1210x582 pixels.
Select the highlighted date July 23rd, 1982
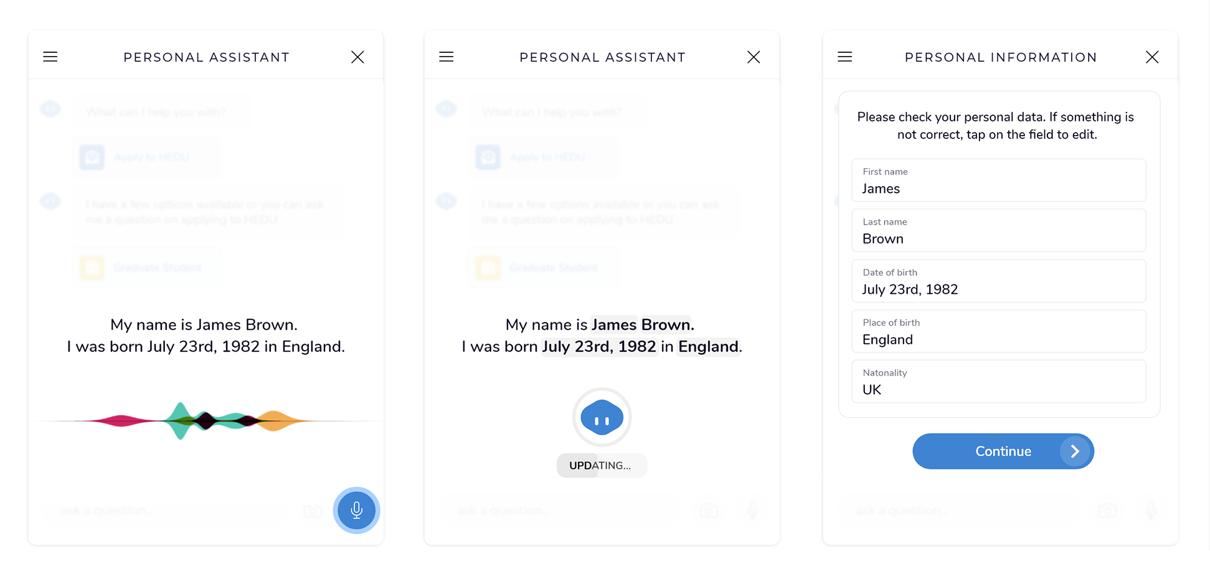coord(599,347)
